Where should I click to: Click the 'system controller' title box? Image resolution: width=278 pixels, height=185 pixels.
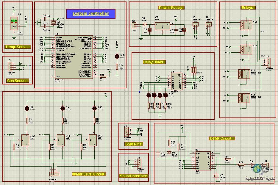point(91,14)
